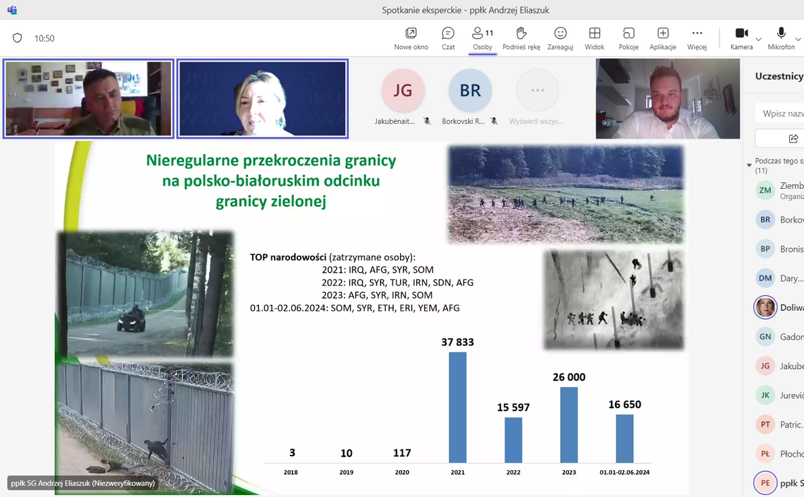Open Pokoje breakout rooms
This screenshot has width=804, height=497.
(x=628, y=38)
